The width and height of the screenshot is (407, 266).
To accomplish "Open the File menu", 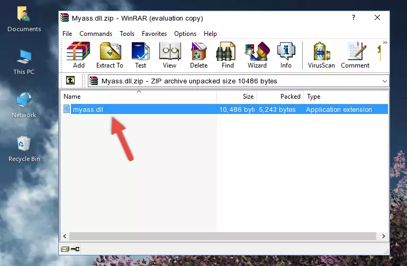I will pos(67,34).
